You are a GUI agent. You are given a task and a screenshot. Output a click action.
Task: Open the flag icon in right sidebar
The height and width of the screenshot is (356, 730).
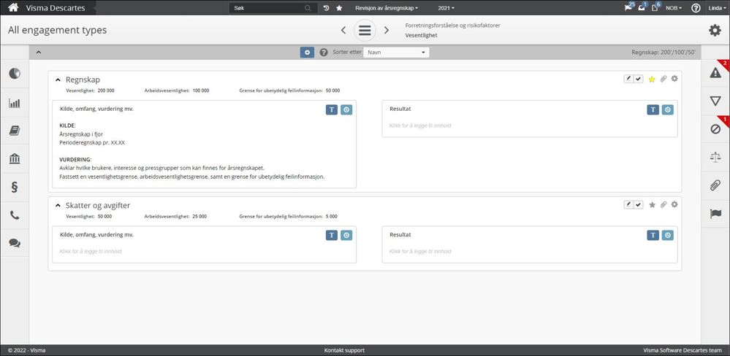tap(715, 214)
